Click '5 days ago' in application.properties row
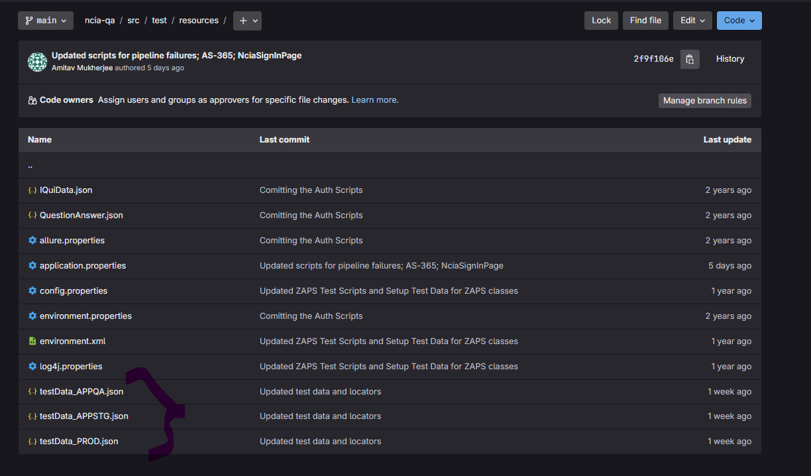The image size is (811, 476). click(x=730, y=266)
